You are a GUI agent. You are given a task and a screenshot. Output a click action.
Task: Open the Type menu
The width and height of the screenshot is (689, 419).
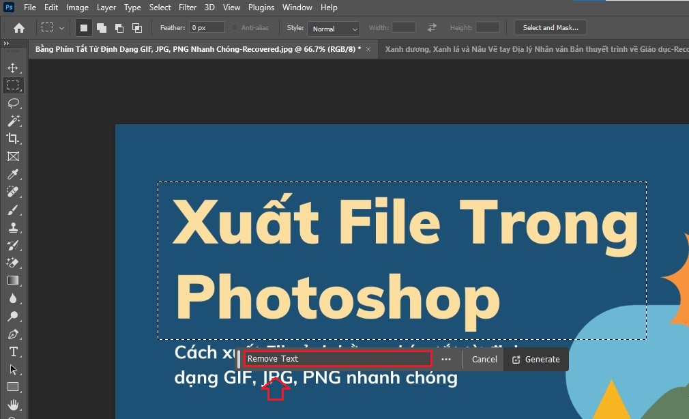tap(132, 8)
